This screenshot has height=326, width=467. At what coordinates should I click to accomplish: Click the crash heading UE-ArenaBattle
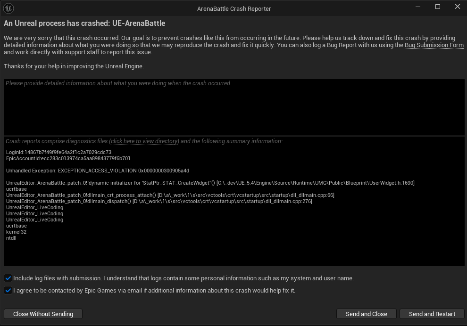click(84, 24)
